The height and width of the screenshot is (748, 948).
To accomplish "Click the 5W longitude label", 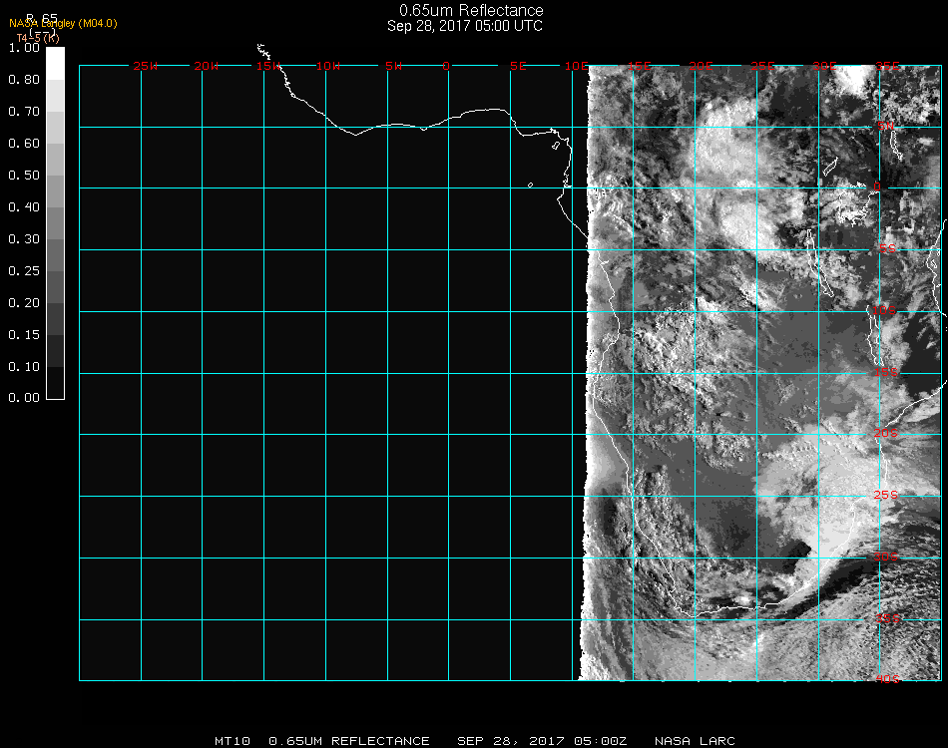I will point(393,66).
